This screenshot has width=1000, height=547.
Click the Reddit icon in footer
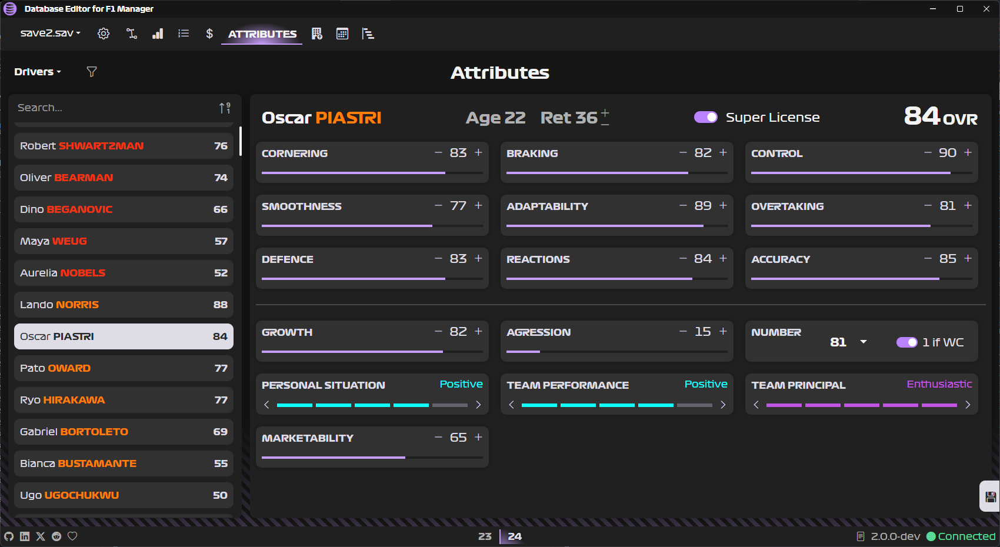click(56, 536)
